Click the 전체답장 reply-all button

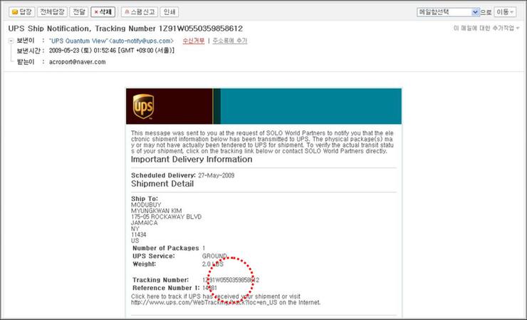[x=52, y=12]
